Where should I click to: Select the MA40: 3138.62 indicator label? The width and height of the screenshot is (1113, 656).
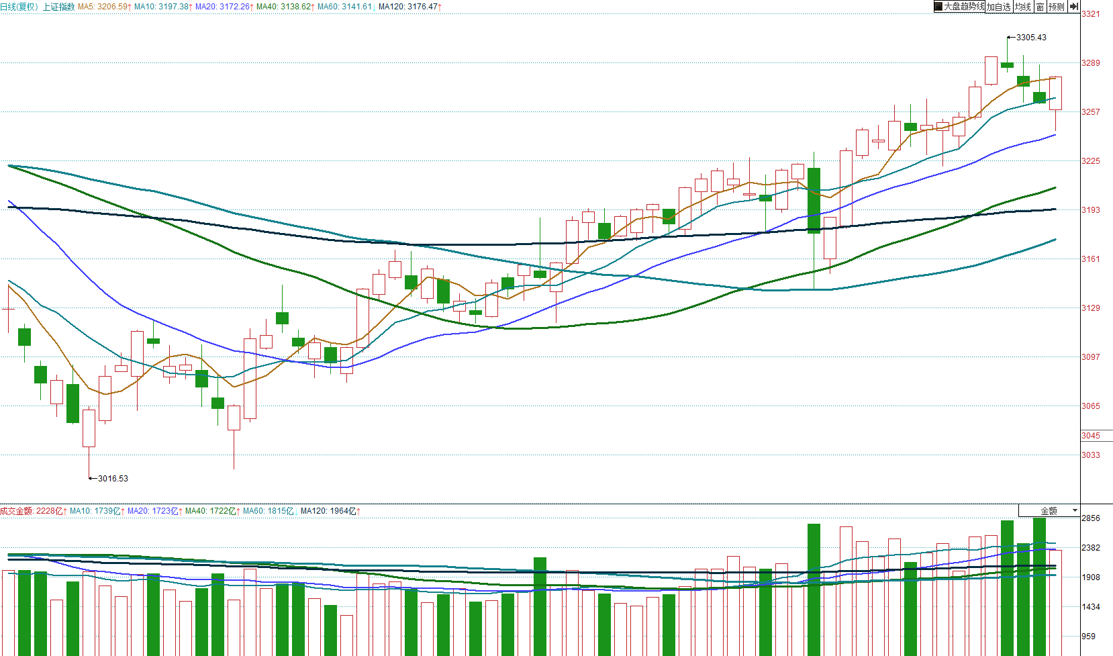(285, 7)
